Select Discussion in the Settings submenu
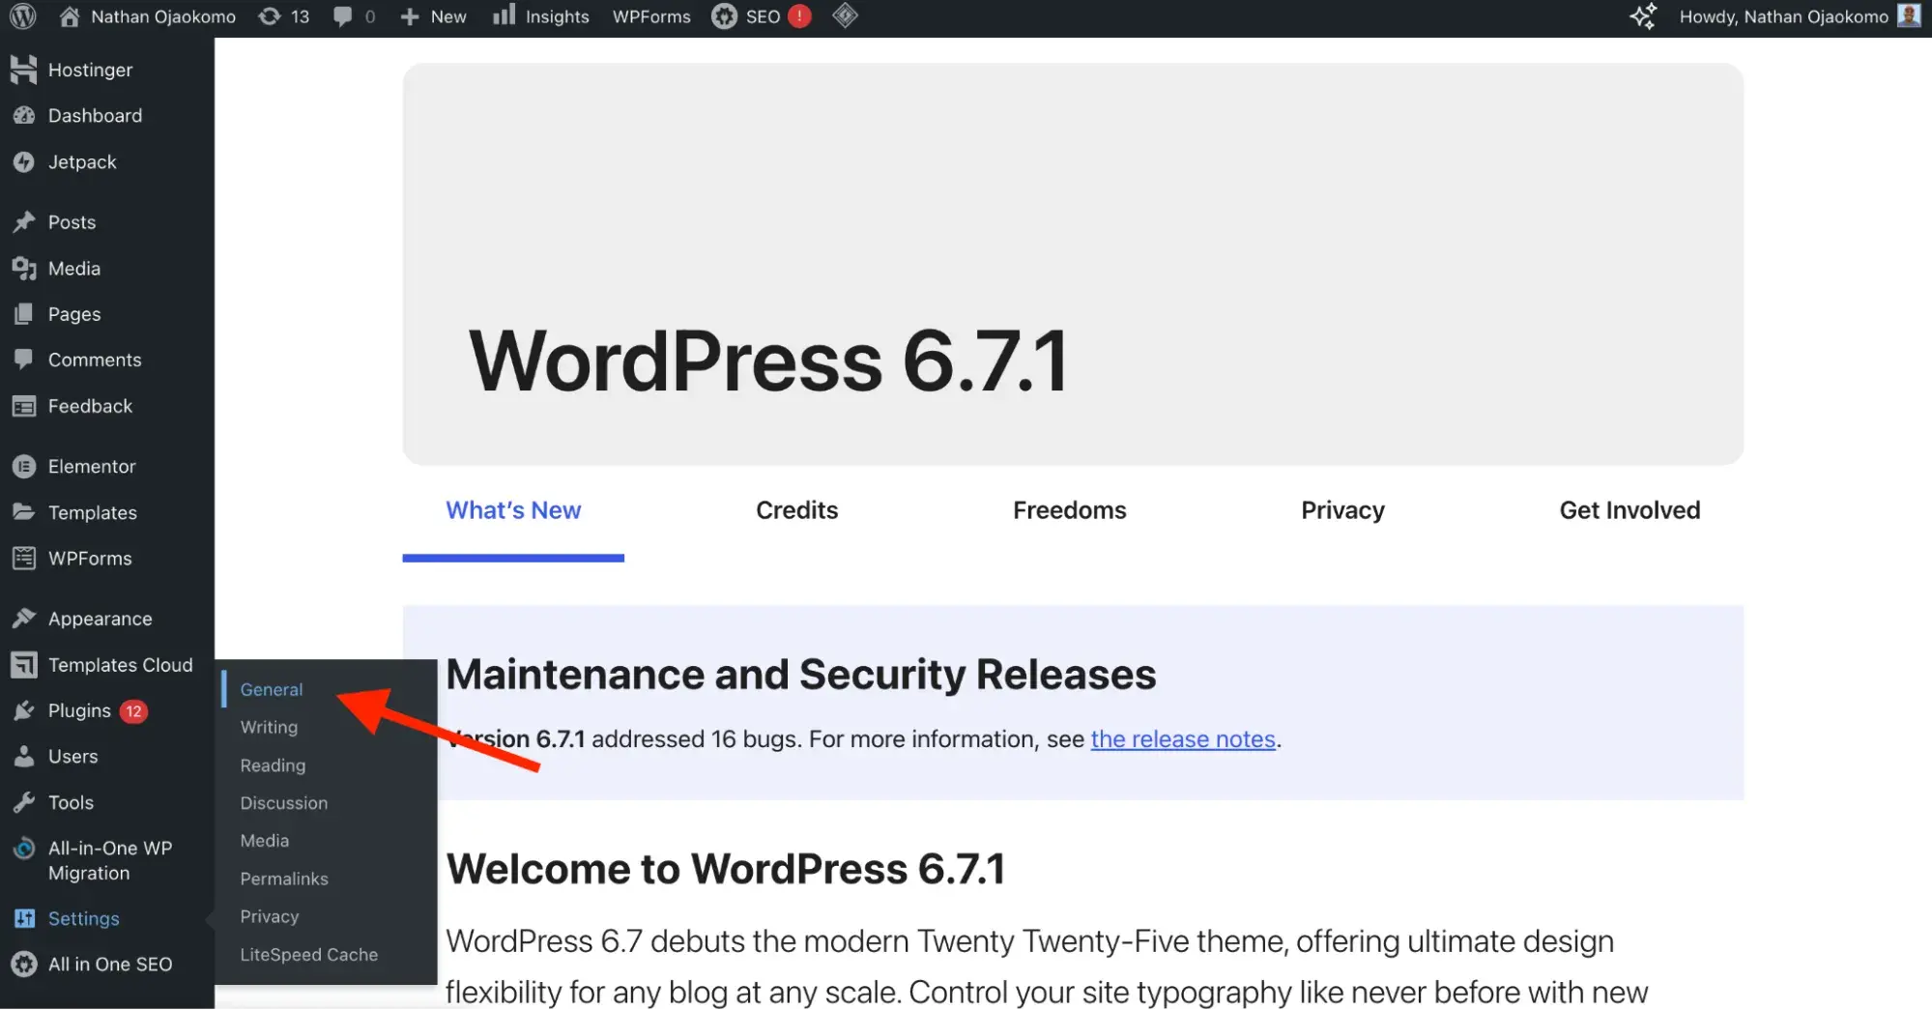The width and height of the screenshot is (1932, 1010). 284,802
